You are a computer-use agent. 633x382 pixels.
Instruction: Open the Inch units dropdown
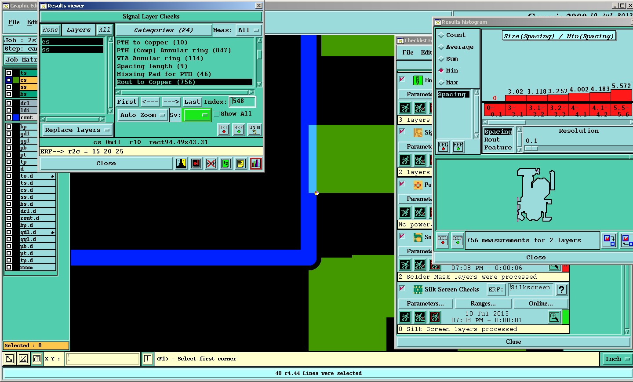click(x=617, y=359)
